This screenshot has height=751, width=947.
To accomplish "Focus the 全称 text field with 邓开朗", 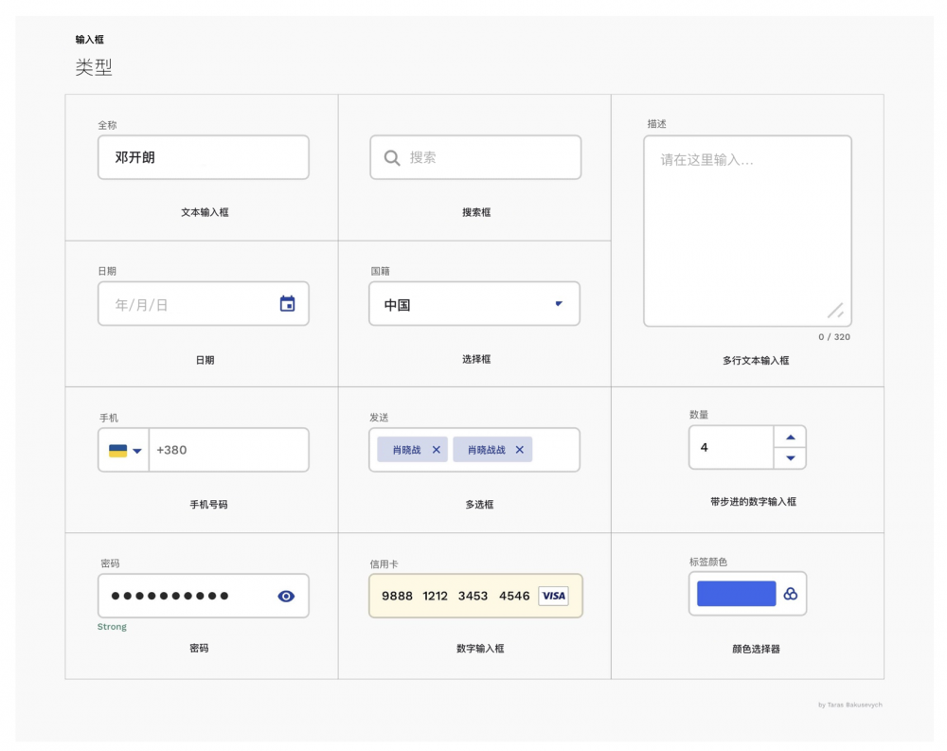I will [x=203, y=157].
